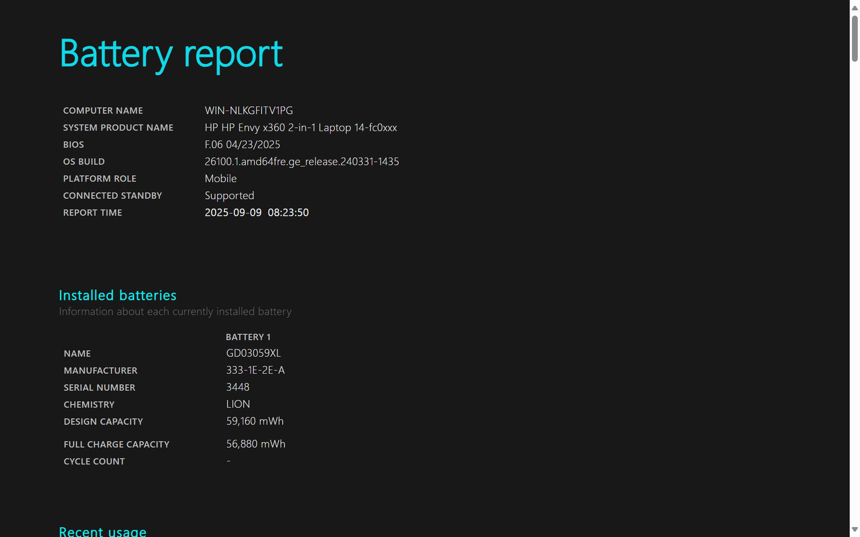This screenshot has width=860, height=537.
Task: Click the Connected Standby Supported value
Action: pos(229,195)
